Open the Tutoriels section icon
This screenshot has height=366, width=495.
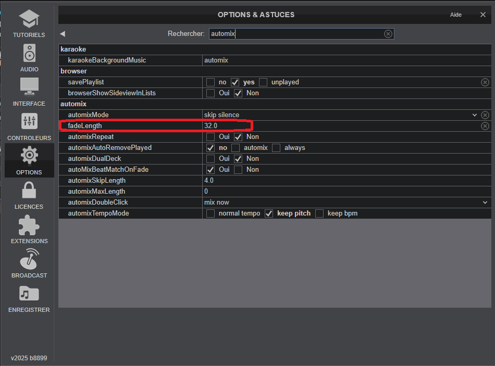click(x=29, y=20)
